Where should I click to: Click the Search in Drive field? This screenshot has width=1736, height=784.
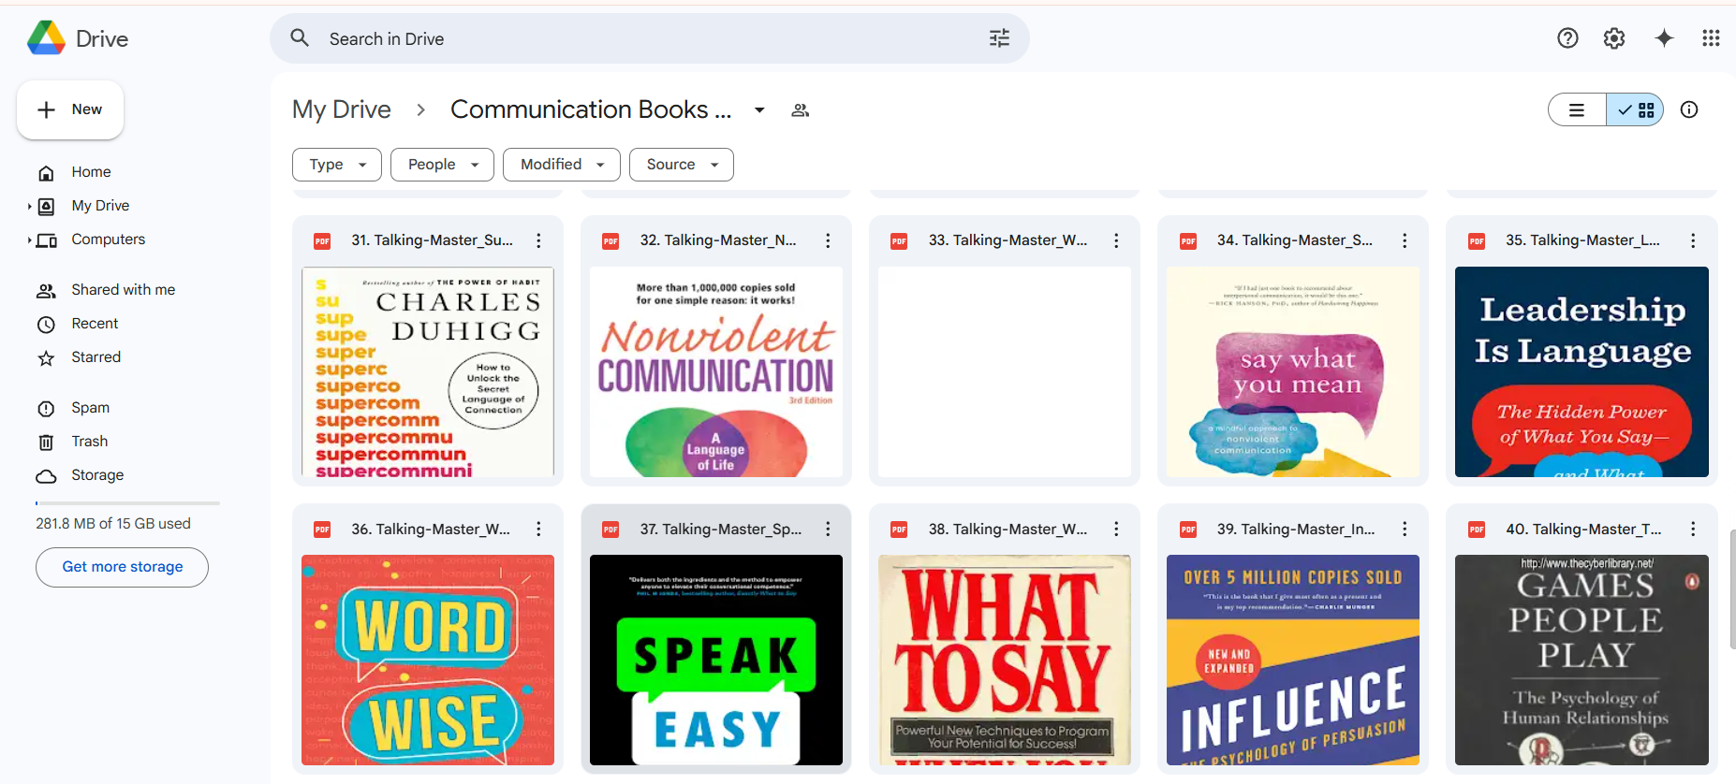[x=650, y=38]
